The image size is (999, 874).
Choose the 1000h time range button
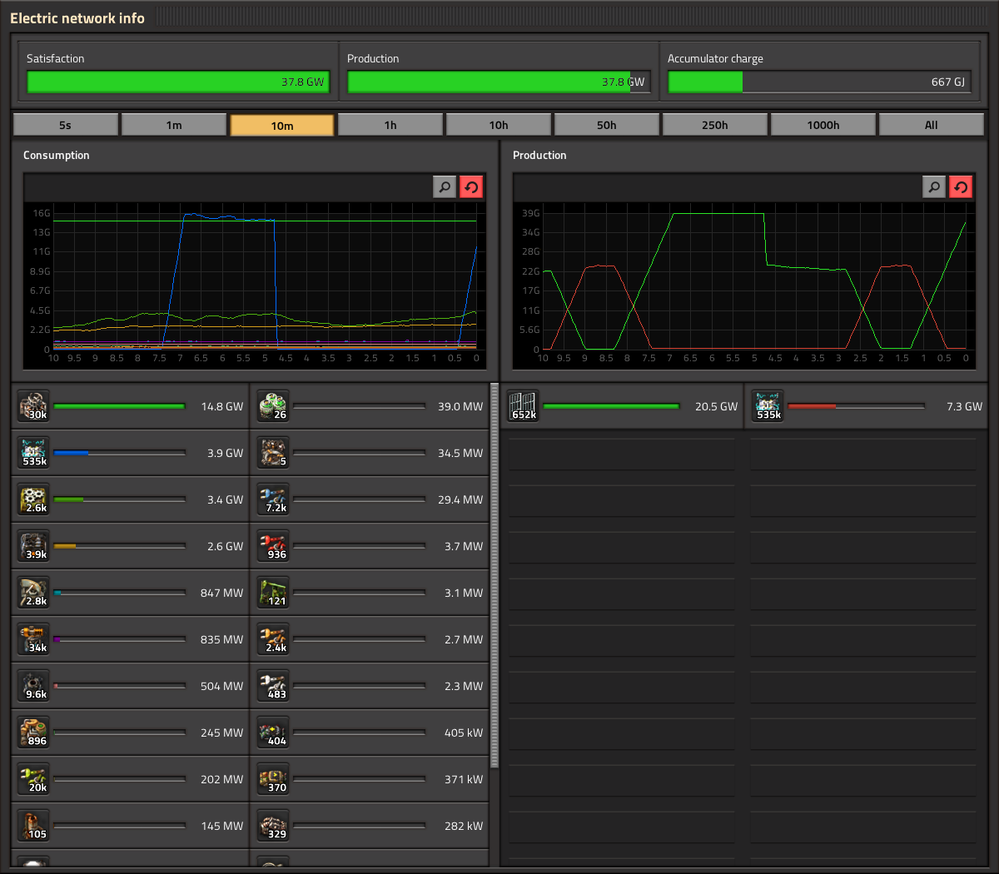pos(823,125)
